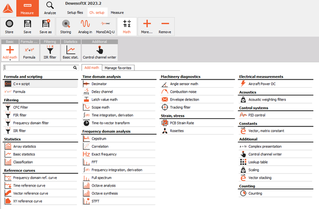Add Delay channel math
The image size is (319, 209).
(x=119, y=92)
